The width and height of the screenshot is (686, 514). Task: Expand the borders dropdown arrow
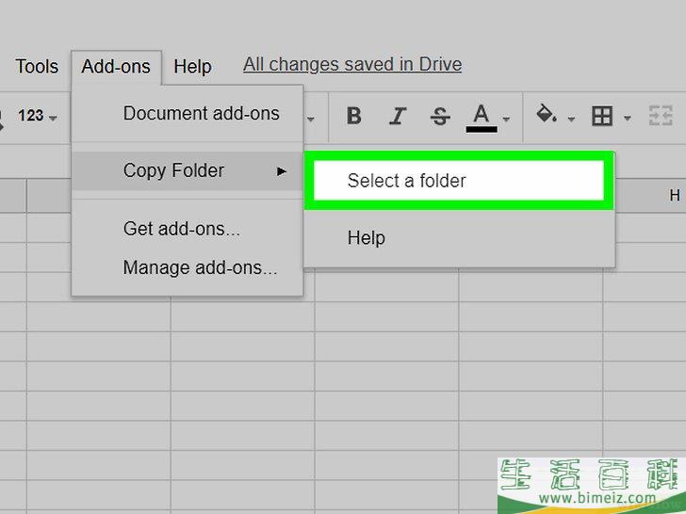627,119
